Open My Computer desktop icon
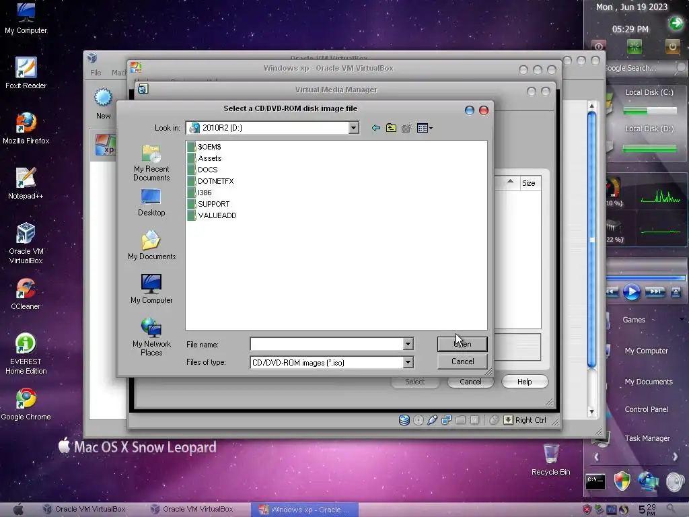 click(26, 18)
